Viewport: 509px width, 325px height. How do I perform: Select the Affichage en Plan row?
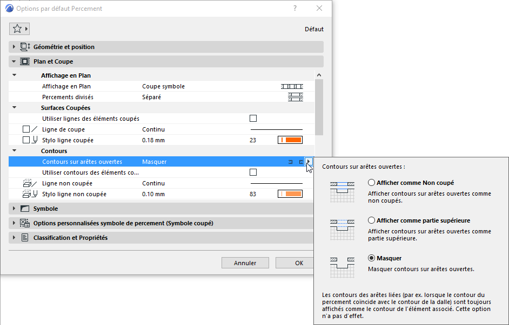pos(162,86)
